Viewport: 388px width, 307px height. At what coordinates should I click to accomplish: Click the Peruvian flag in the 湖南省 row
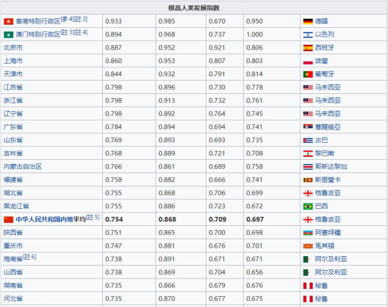coord(308,286)
